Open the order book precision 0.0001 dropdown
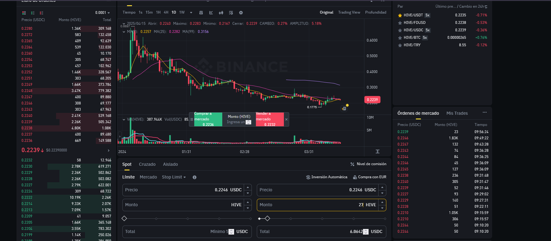The width and height of the screenshot is (551, 241). coord(102,13)
